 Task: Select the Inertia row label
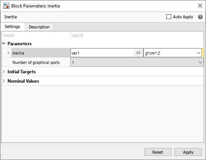click(x=18, y=53)
